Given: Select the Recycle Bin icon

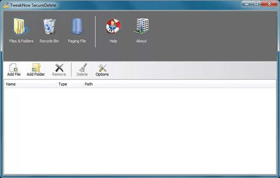Looking at the screenshot, I should pos(49,26).
